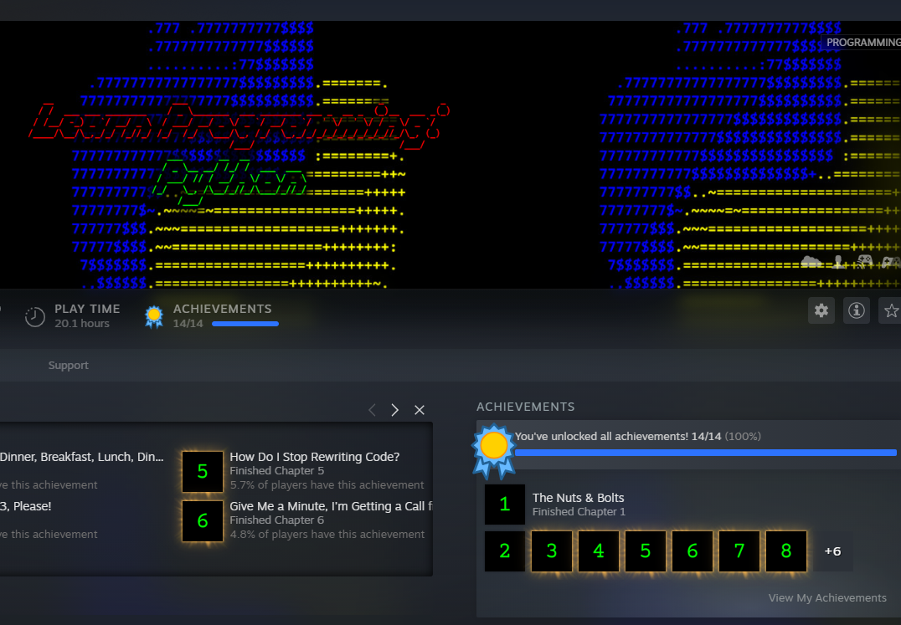Click Chapter 5 icon in activity card

[x=203, y=472]
